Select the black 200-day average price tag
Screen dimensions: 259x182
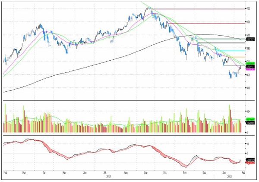coord(249,40)
